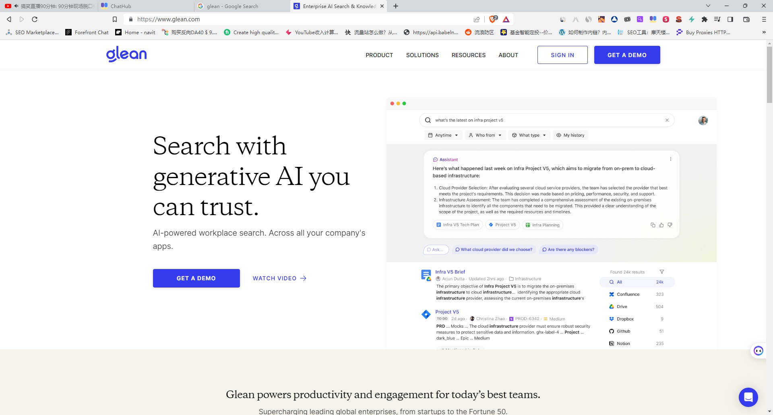Open the browser hamburger menu
The width and height of the screenshot is (773, 415).
764,19
